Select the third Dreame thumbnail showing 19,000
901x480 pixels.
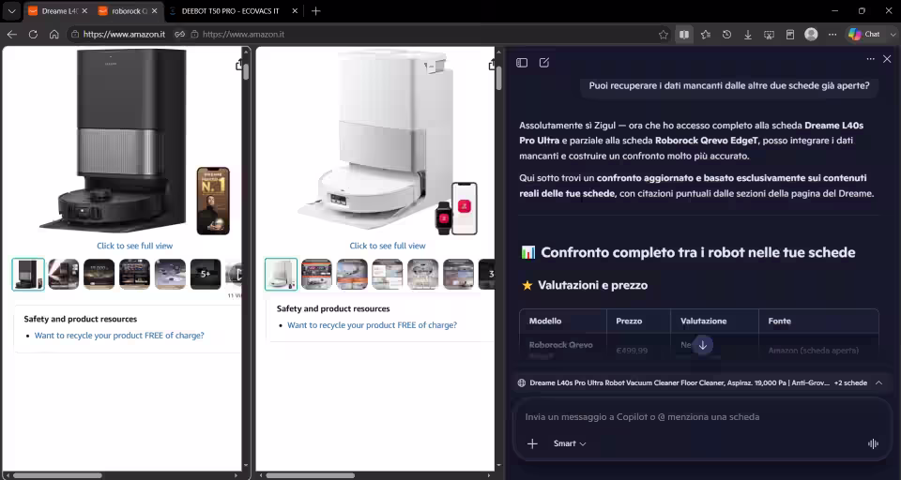[x=99, y=275]
